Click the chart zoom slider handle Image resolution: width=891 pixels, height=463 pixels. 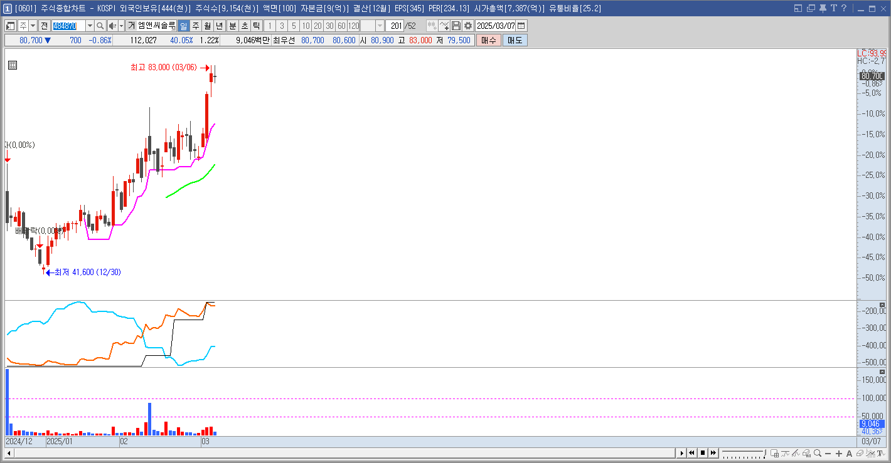(x=765, y=452)
